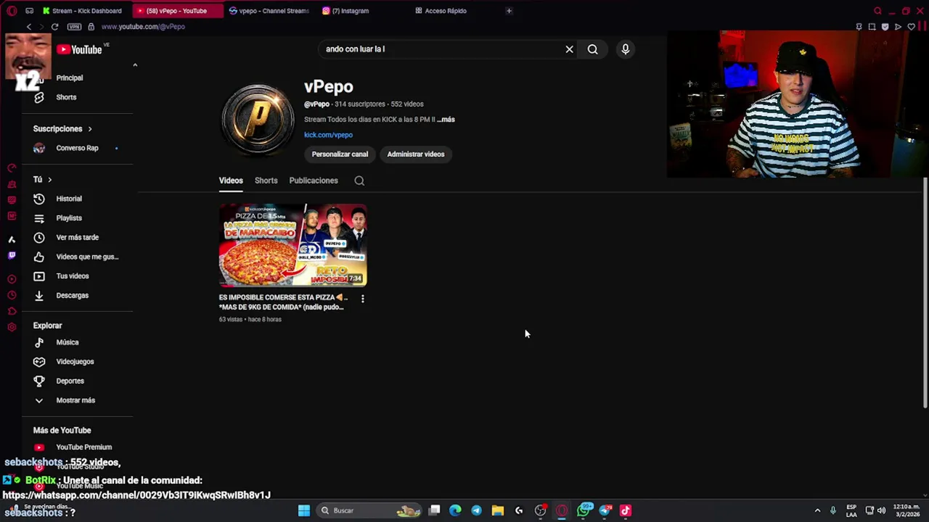Expand the Suscripciones section
The image size is (929, 522).
(62, 129)
